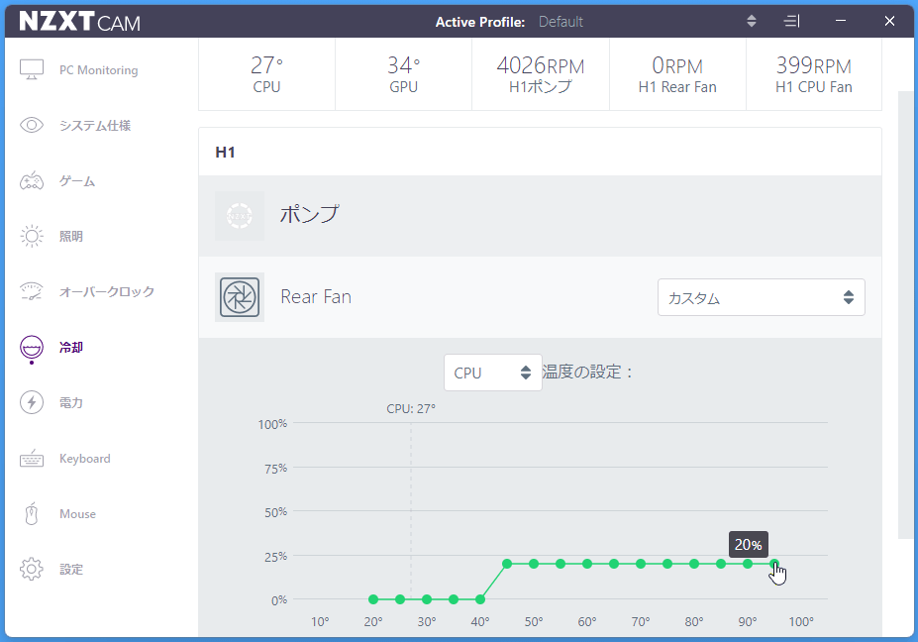Select the fan curve point at 60°
Viewport: 918px width, 642px height.
[x=587, y=564]
